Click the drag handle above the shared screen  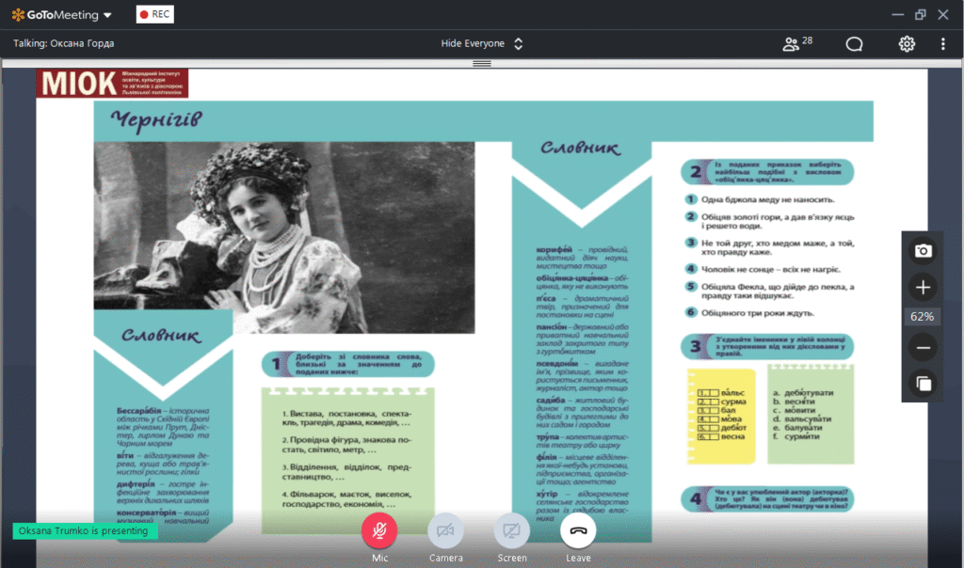tap(482, 63)
